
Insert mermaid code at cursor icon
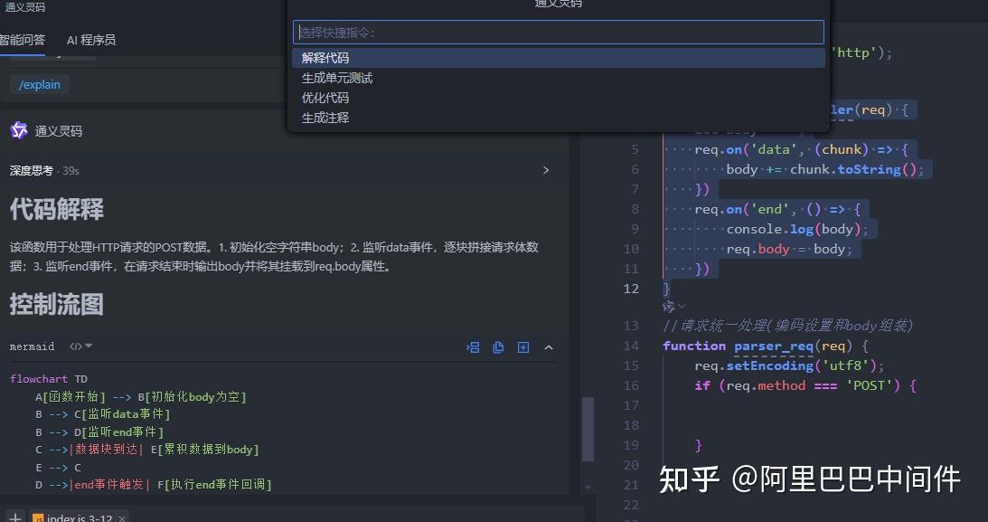coord(473,347)
